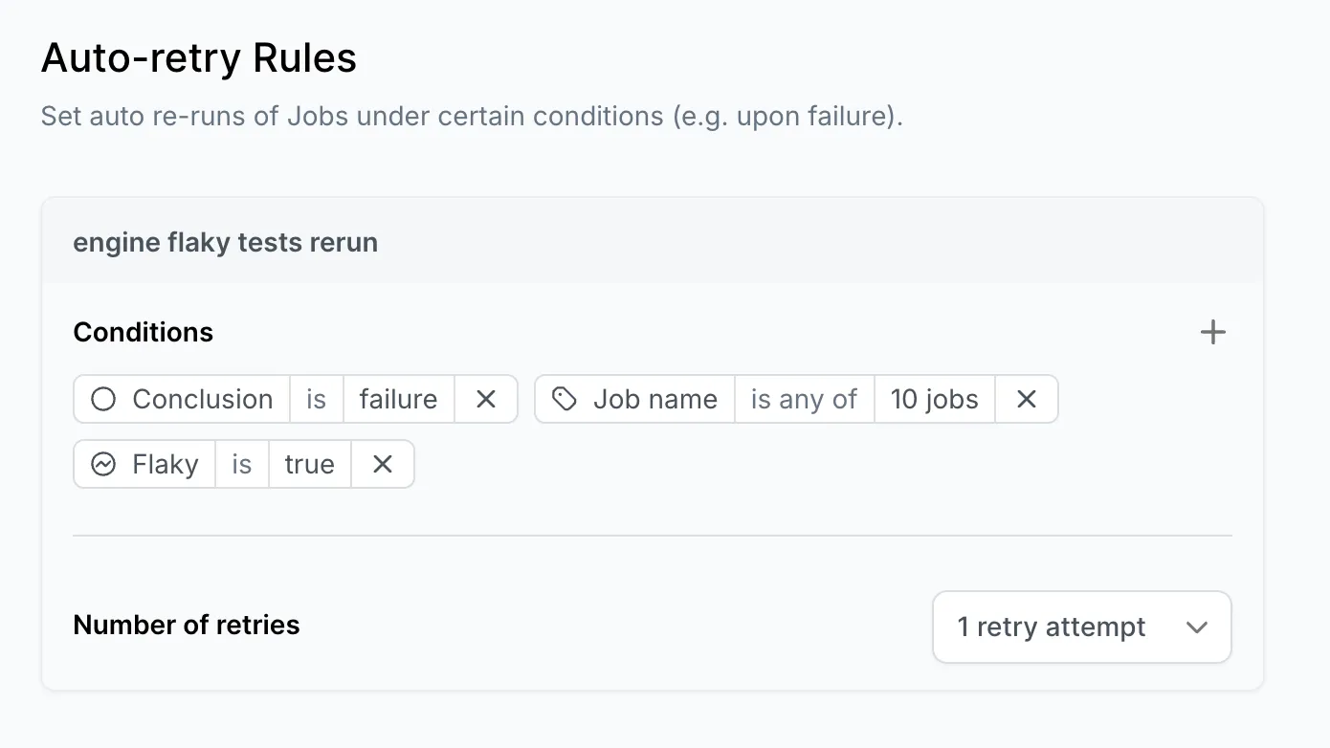Click the 'failure' value in the Conclusion chip
Viewport: 1330px width, 748px height.
pos(398,399)
